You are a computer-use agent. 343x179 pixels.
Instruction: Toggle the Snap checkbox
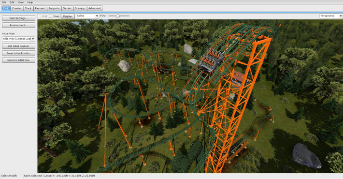tap(51, 16)
